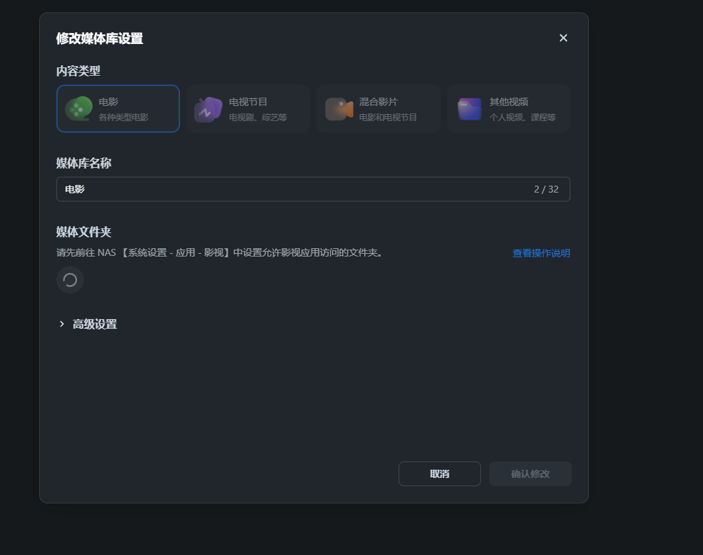Click the 媒体库名称 section heading
This screenshot has height=555, width=703.
pos(83,163)
